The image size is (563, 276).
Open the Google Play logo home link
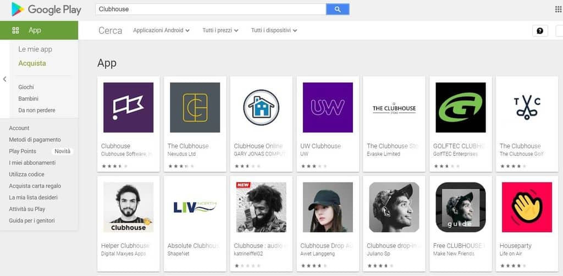pos(46,9)
